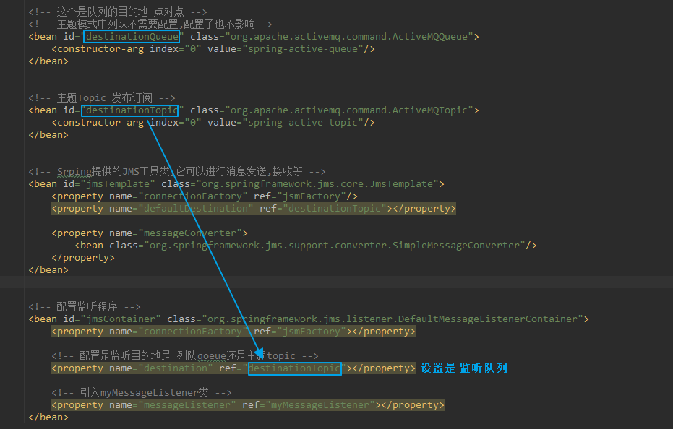This screenshot has width=673, height=429.
Task: Click the destinationQueue bean id value
Action: click(x=132, y=37)
